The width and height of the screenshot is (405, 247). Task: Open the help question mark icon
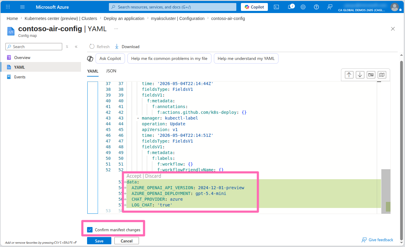316,7
